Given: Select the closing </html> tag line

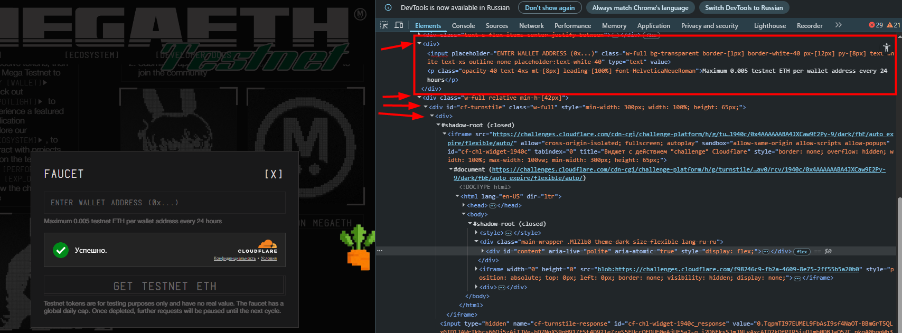Looking at the screenshot, I should click(471, 305).
